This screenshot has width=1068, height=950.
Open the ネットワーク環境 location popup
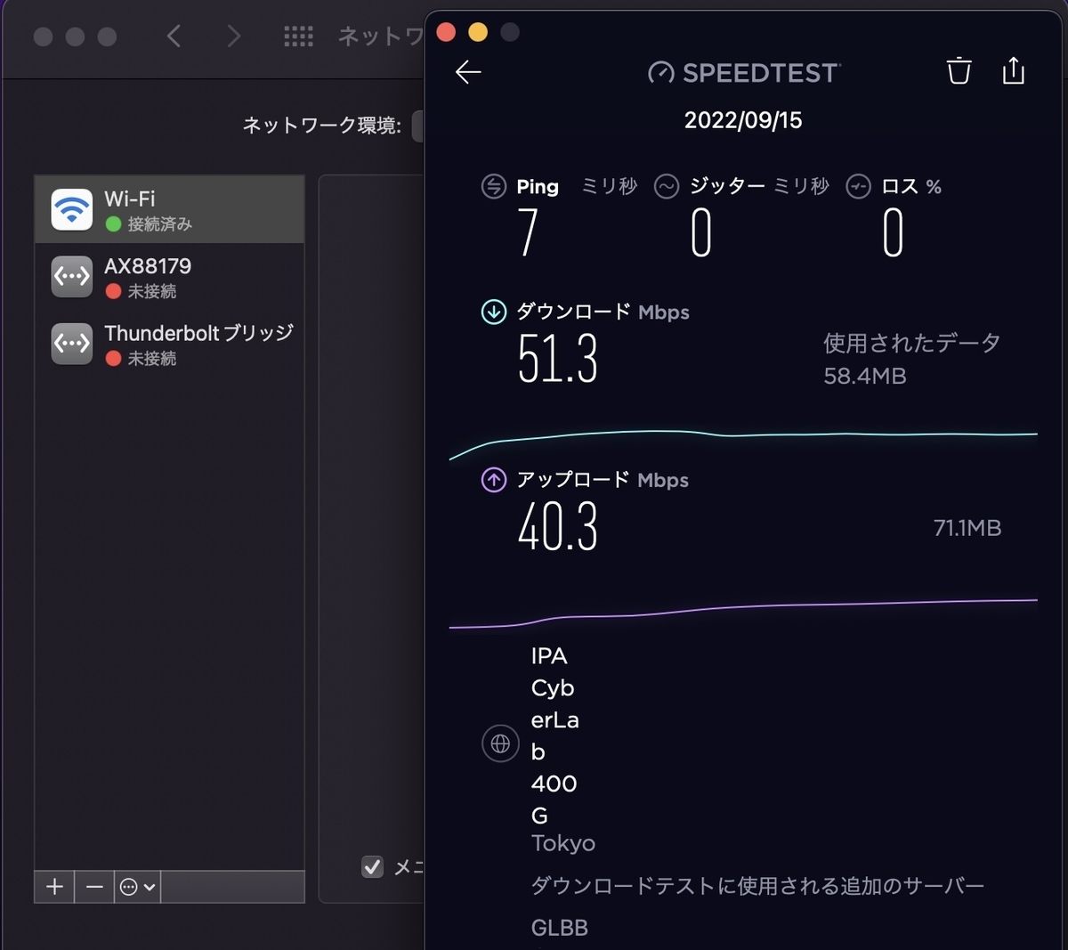pyautogui.click(x=418, y=126)
